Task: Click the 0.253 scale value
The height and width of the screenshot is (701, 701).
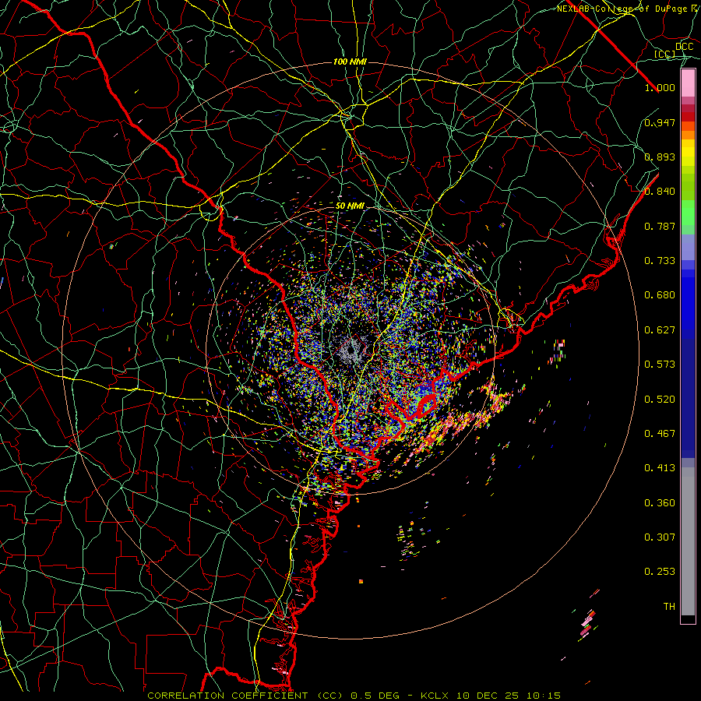Action: [x=660, y=572]
